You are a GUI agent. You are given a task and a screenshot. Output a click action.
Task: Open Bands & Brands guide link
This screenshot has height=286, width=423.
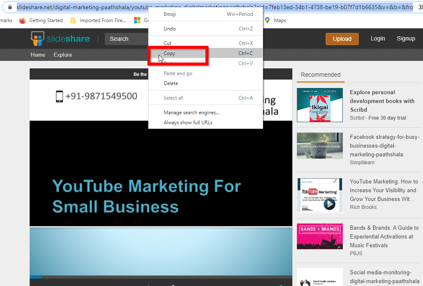[x=384, y=236]
